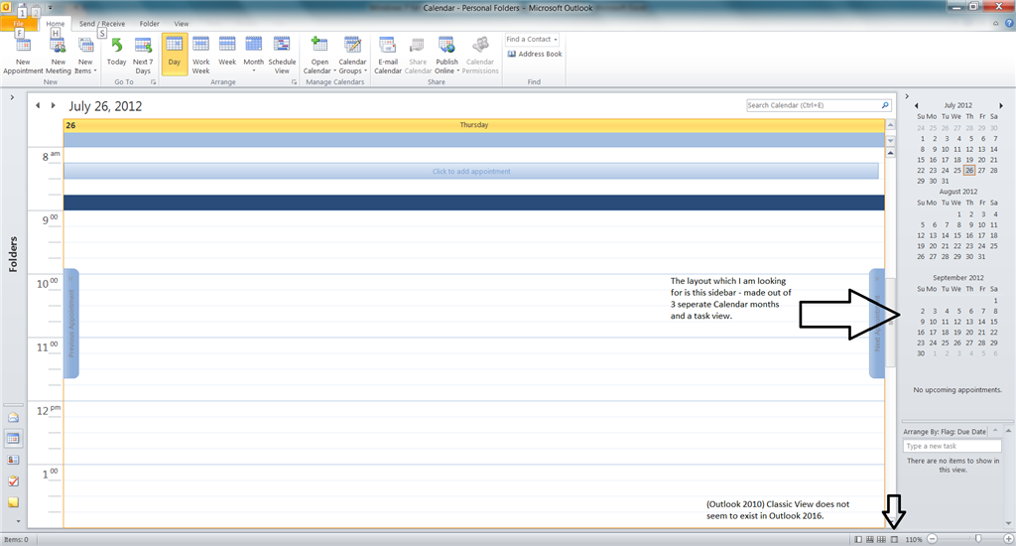Select the Home ribbon tab

click(x=56, y=24)
